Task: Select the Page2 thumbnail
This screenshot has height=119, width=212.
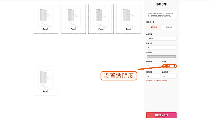Action: point(73,19)
